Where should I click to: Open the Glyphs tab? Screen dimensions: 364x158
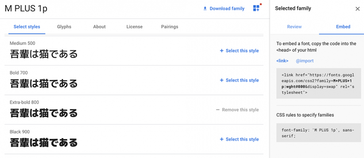pyautogui.click(x=64, y=27)
